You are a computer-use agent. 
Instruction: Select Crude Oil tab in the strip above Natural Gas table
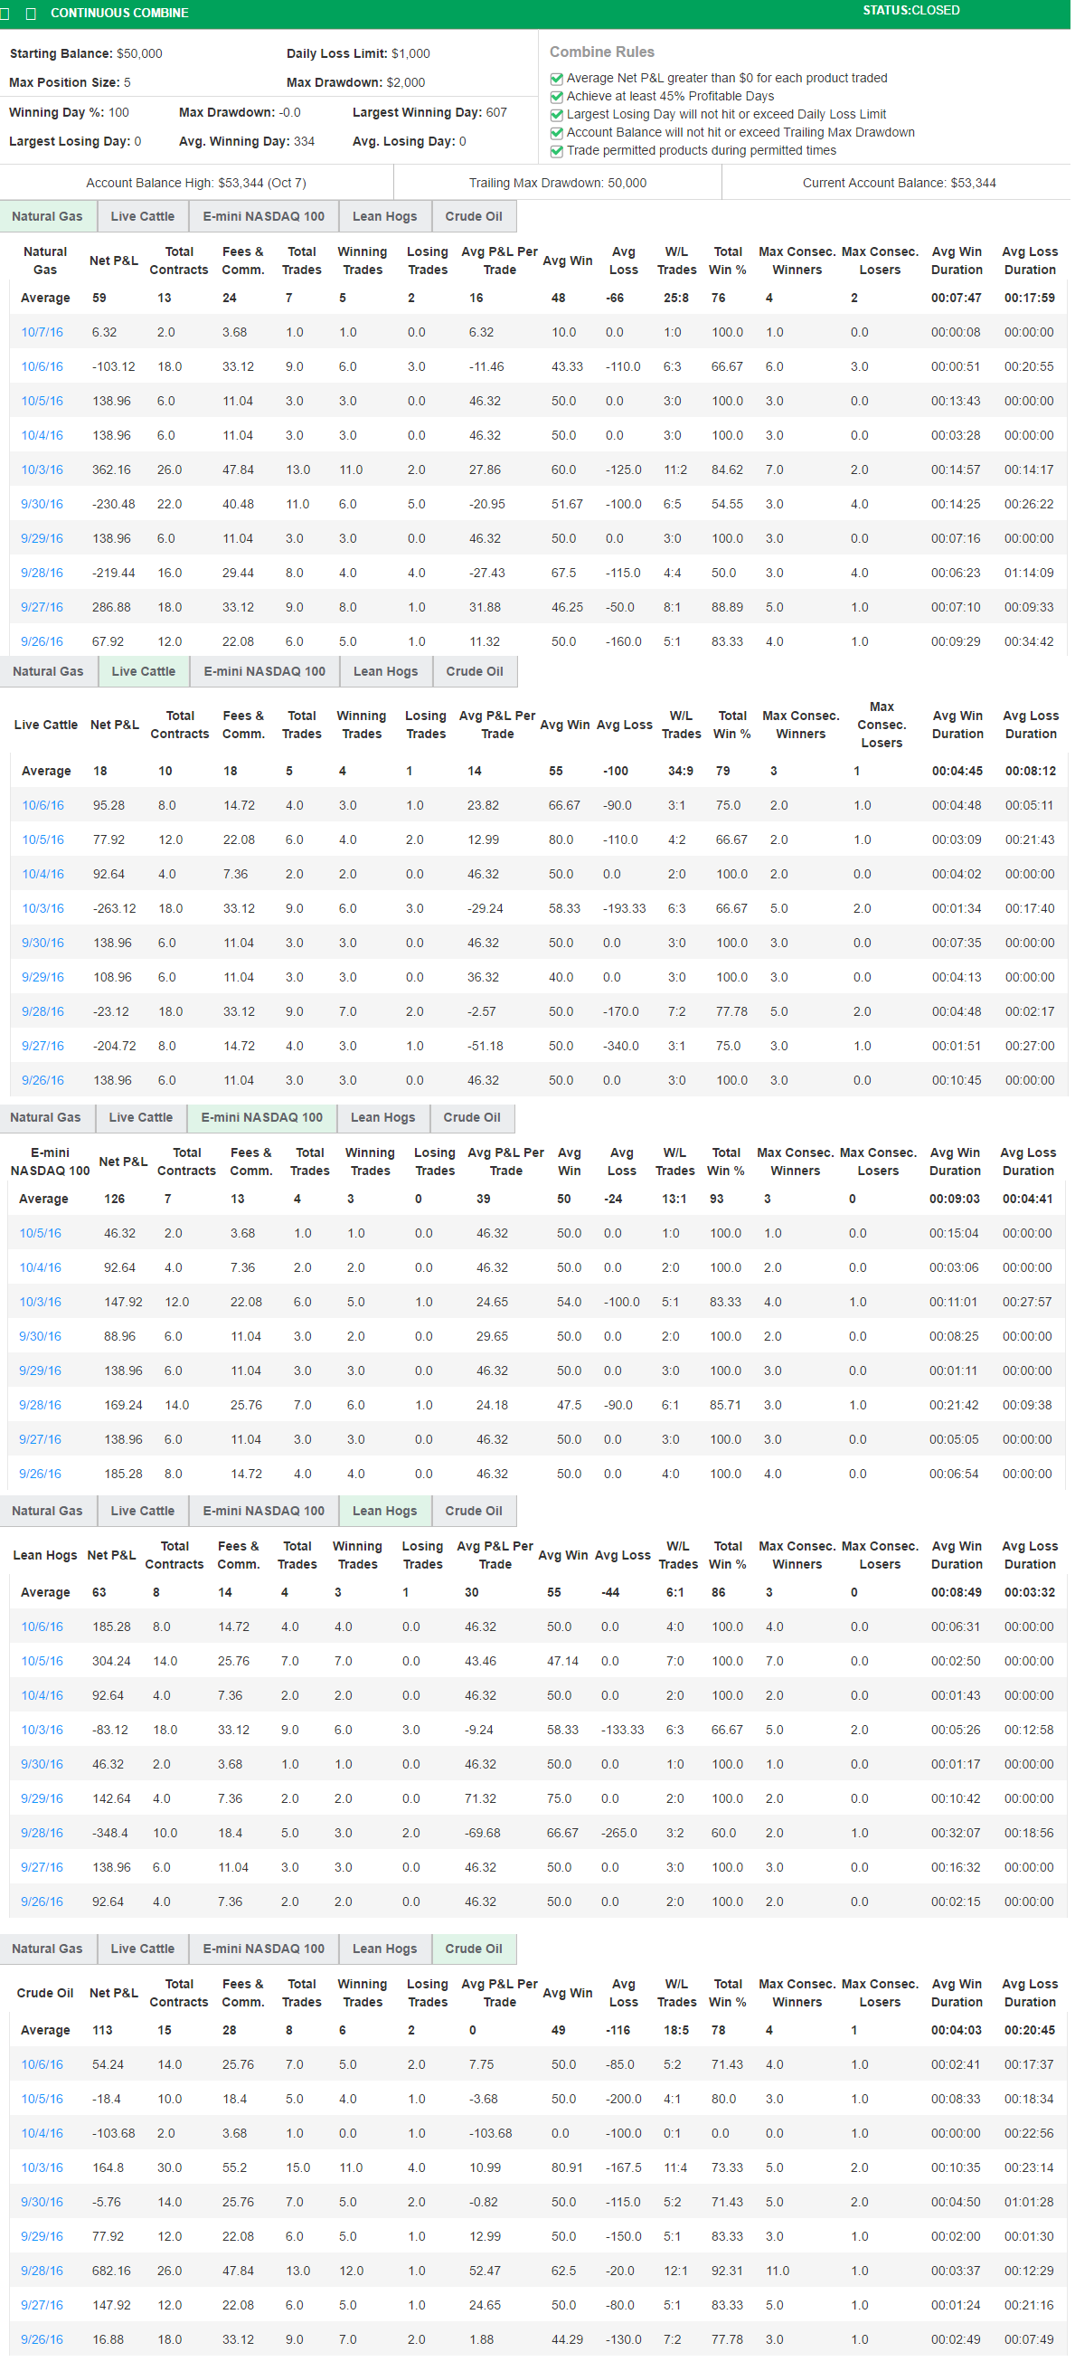pyautogui.click(x=476, y=217)
